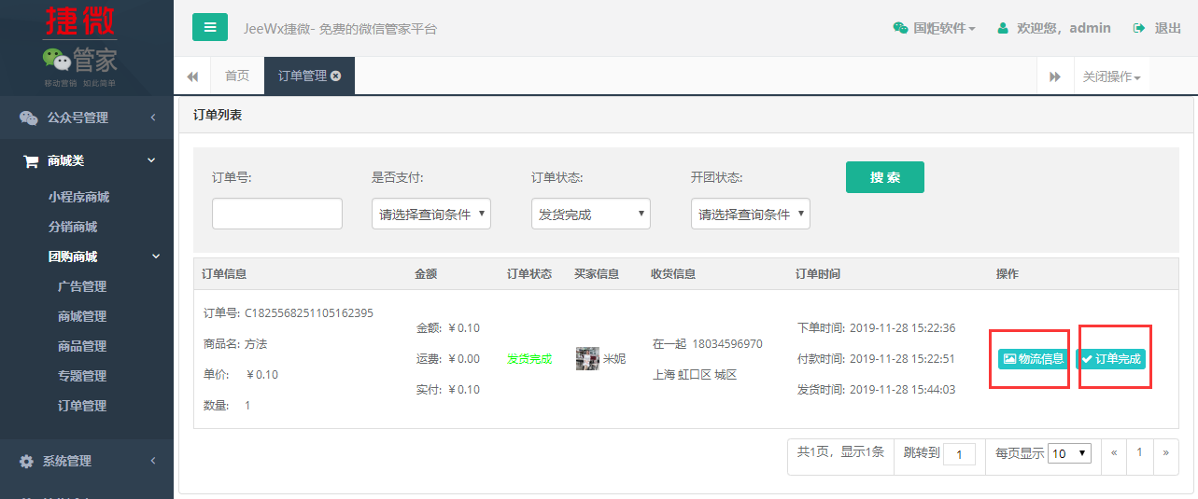Open the 关闭操作 dropdown
The height and width of the screenshot is (499, 1198).
coord(1111,76)
